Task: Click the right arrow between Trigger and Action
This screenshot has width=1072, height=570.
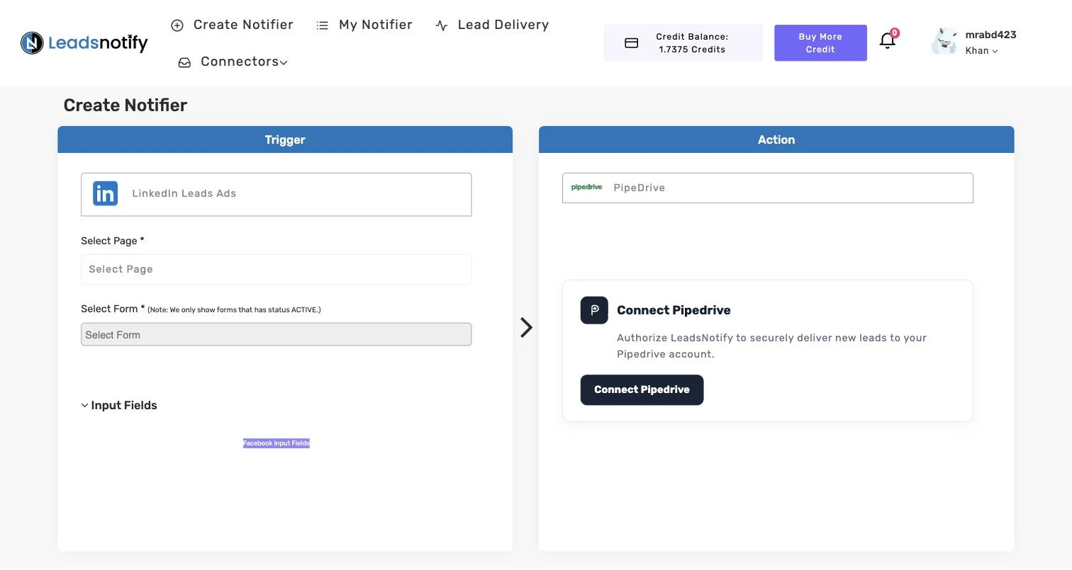Action: click(526, 327)
